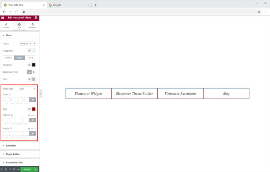The width and height of the screenshot is (270, 172).
Task: Select the Normal state button
Action: 8,58
